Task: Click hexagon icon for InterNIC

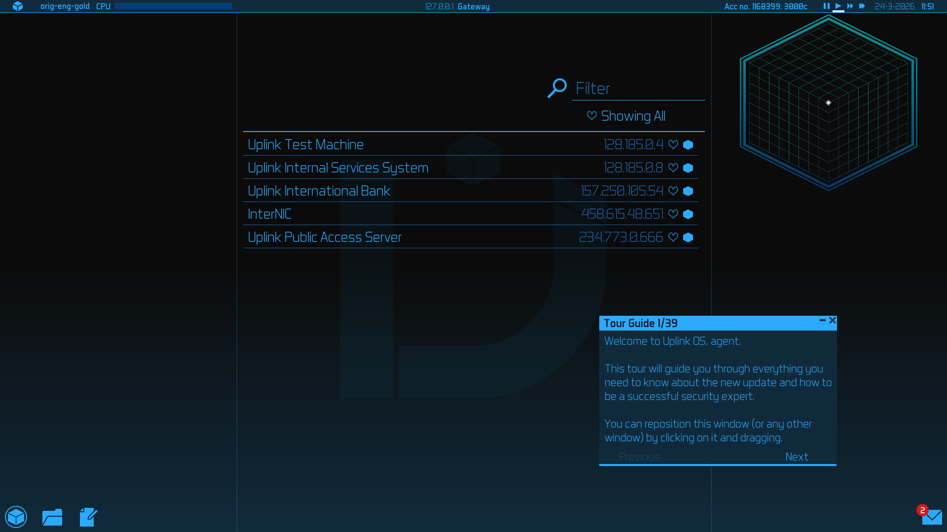Action: click(688, 214)
